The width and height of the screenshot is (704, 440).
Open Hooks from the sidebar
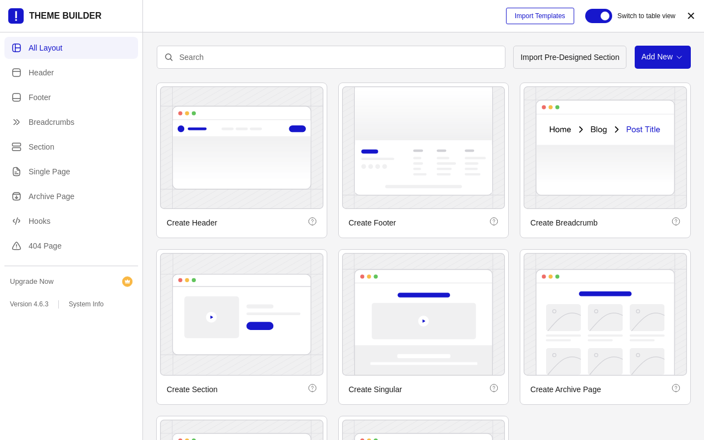(x=71, y=221)
